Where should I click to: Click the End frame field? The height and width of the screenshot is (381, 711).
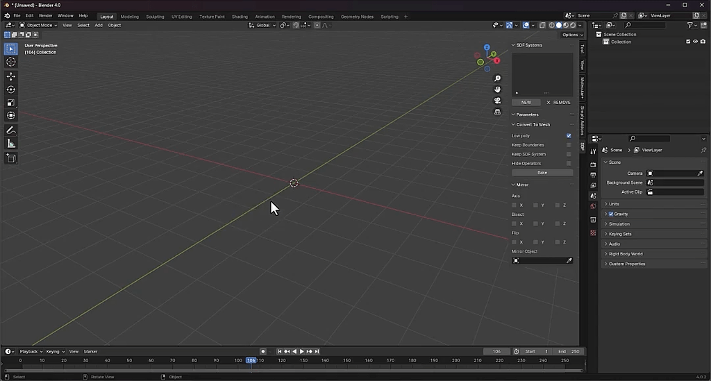pos(569,351)
